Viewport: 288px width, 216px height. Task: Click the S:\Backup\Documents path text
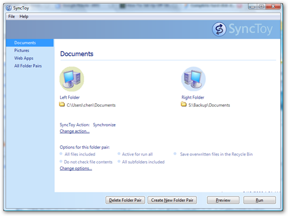(209, 105)
